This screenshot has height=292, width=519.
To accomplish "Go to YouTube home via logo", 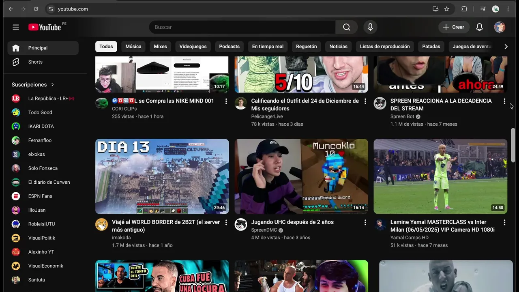I will pos(45,27).
